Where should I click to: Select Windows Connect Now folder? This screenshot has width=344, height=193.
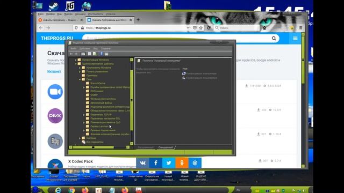[x=103, y=99]
